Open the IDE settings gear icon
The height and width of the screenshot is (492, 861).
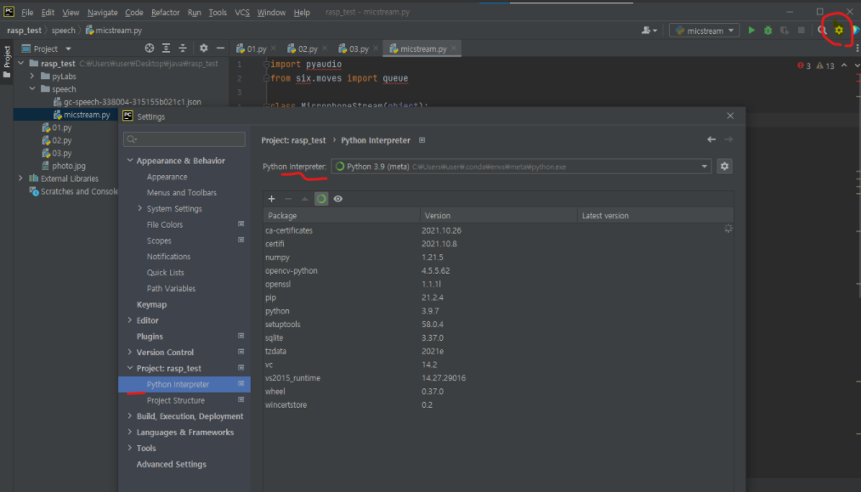coord(839,31)
